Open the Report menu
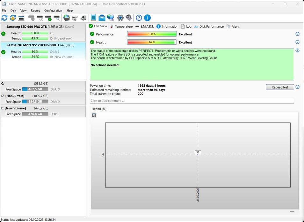 point(35,10)
